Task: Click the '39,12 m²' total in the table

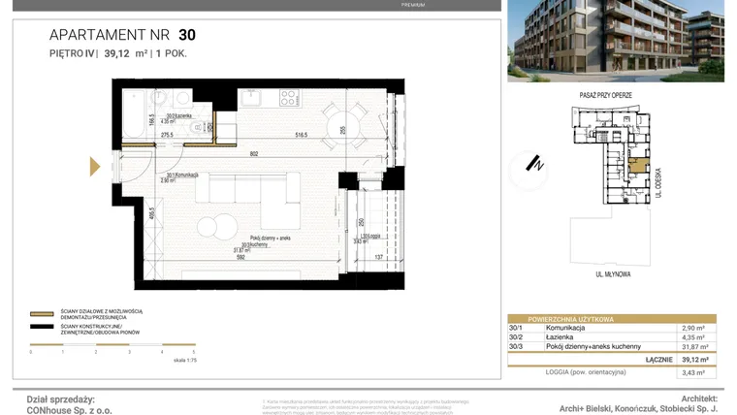Action: tap(695, 360)
